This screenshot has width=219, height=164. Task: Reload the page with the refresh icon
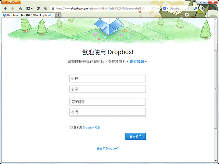(x=38, y=9)
